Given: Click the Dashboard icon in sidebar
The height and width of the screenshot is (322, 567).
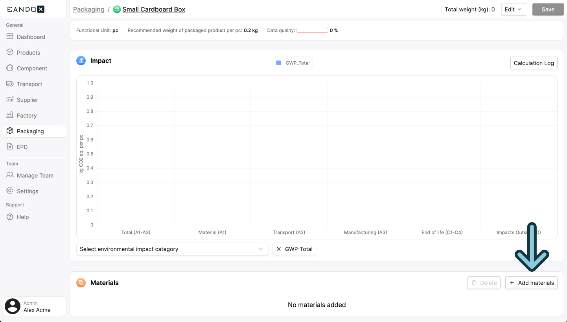Looking at the screenshot, I should click(10, 37).
